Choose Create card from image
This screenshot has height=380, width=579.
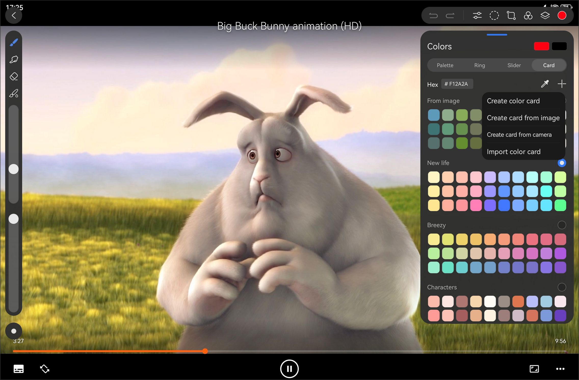tap(523, 118)
